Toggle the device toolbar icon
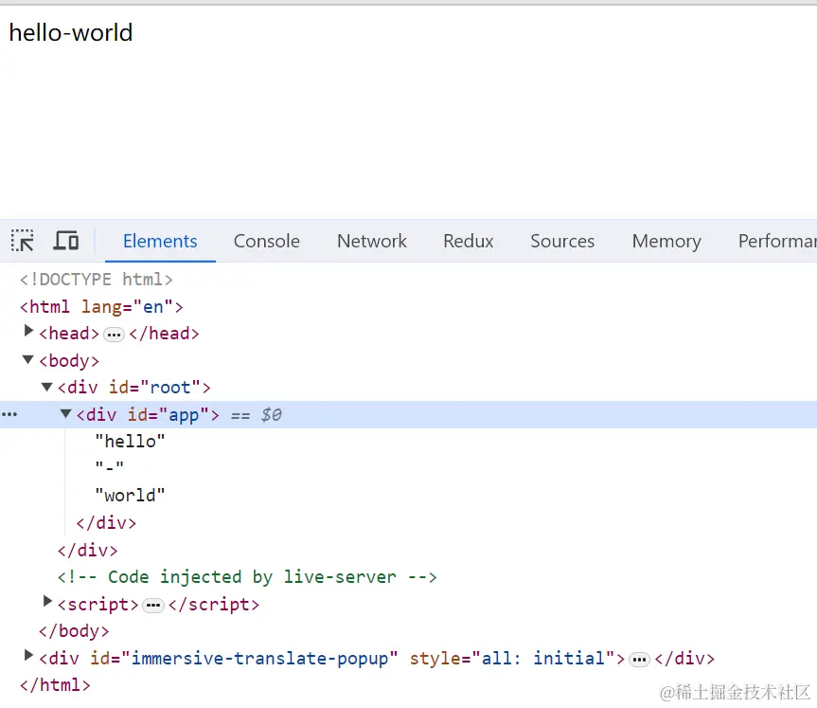817x708 pixels. pyautogui.click(x=66, y=241)
